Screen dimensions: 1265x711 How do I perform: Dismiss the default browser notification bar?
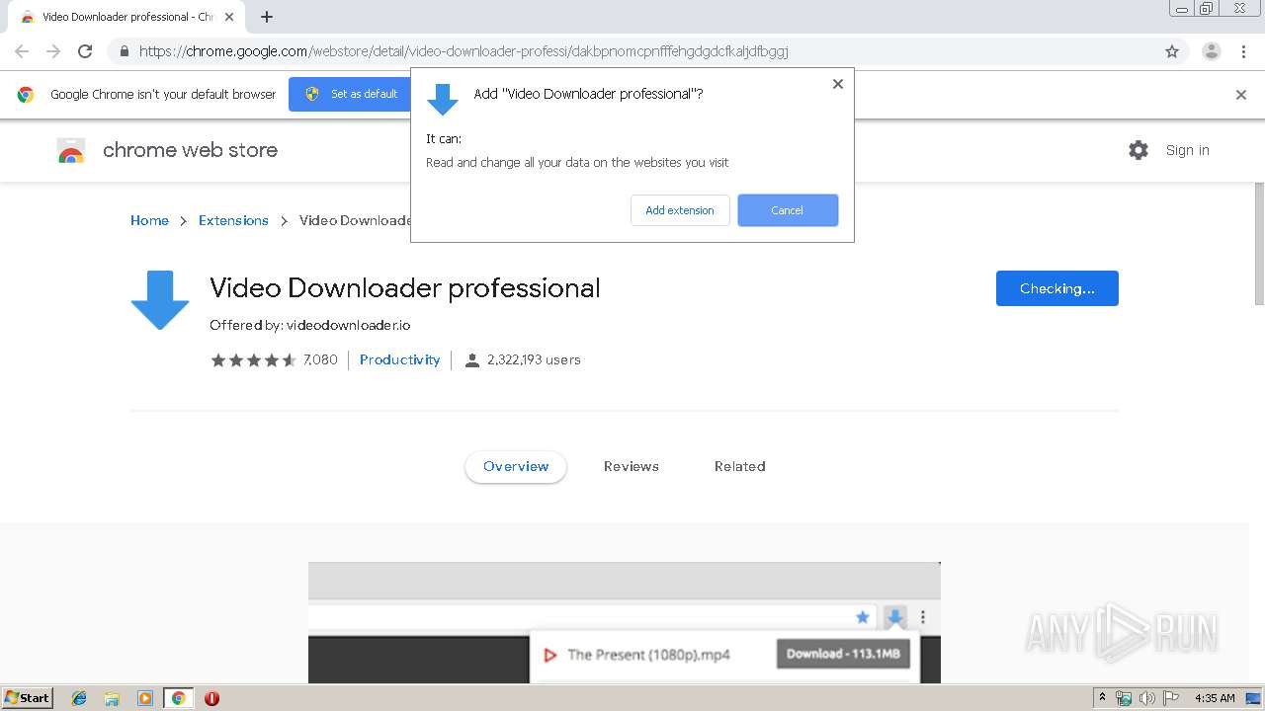click(1241, 95)
